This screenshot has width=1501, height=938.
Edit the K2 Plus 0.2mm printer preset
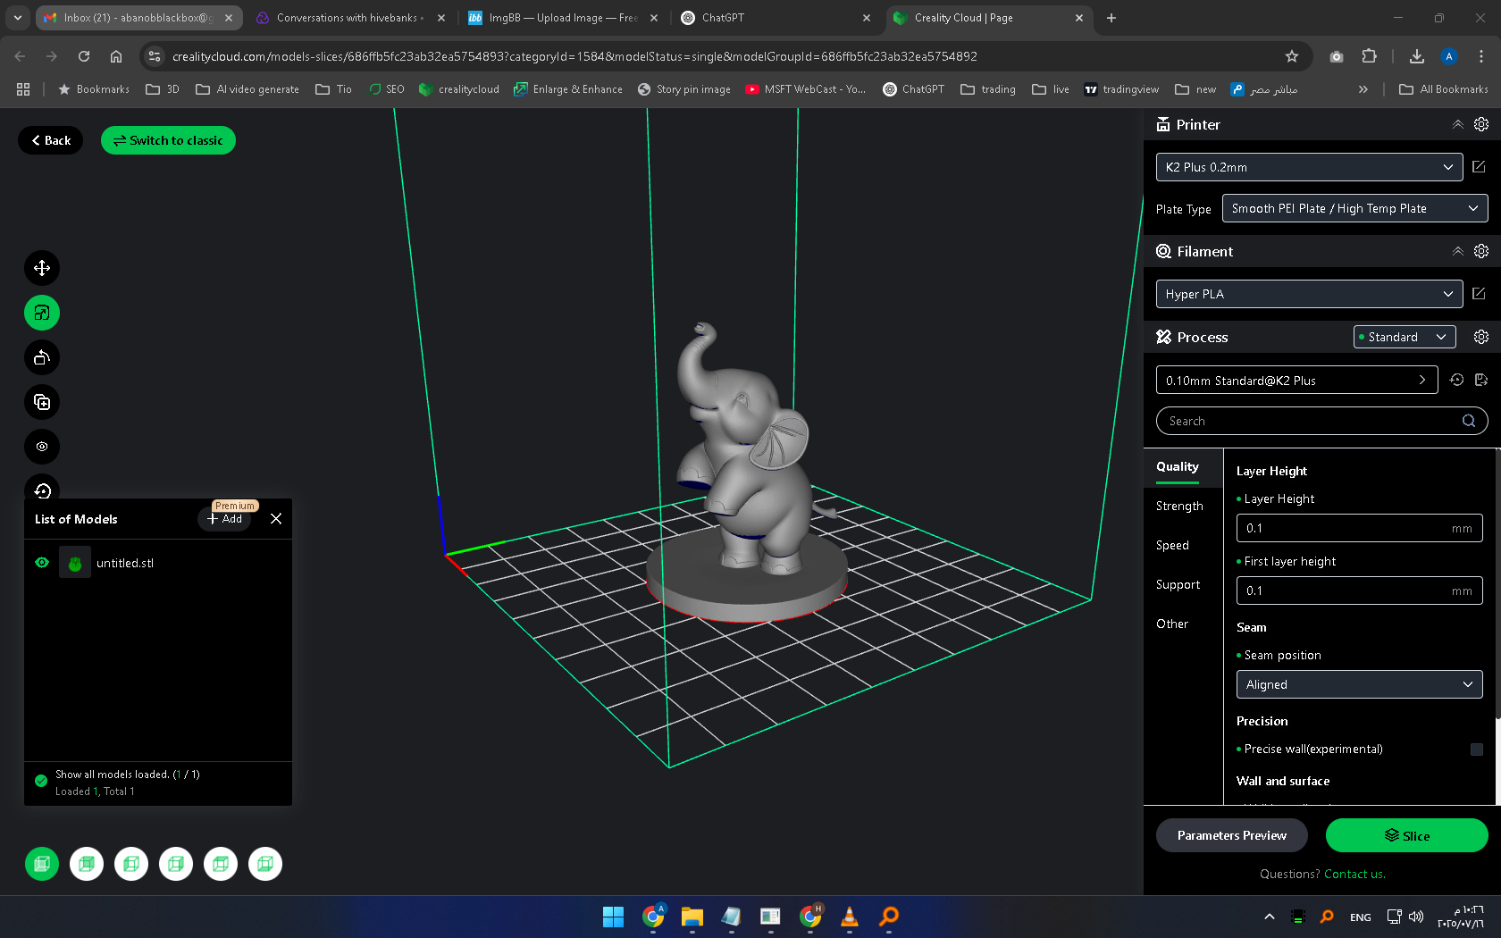[1479, 167]
